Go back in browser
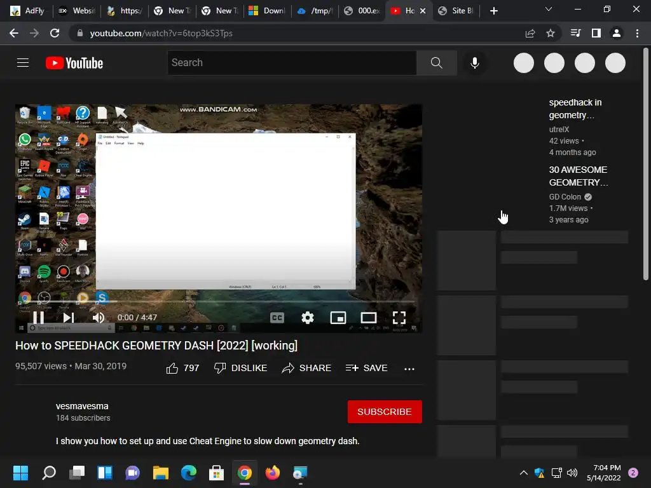This screenshot has height=488, width=651. [x=14, y=33]
